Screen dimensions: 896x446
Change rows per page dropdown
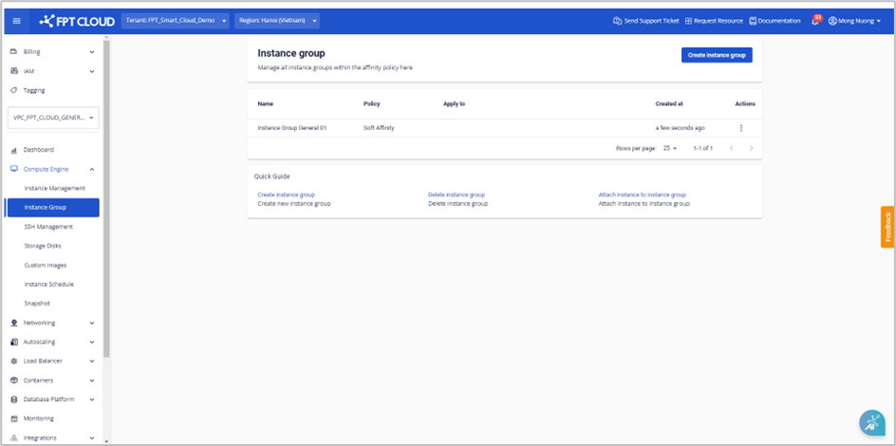670,148
